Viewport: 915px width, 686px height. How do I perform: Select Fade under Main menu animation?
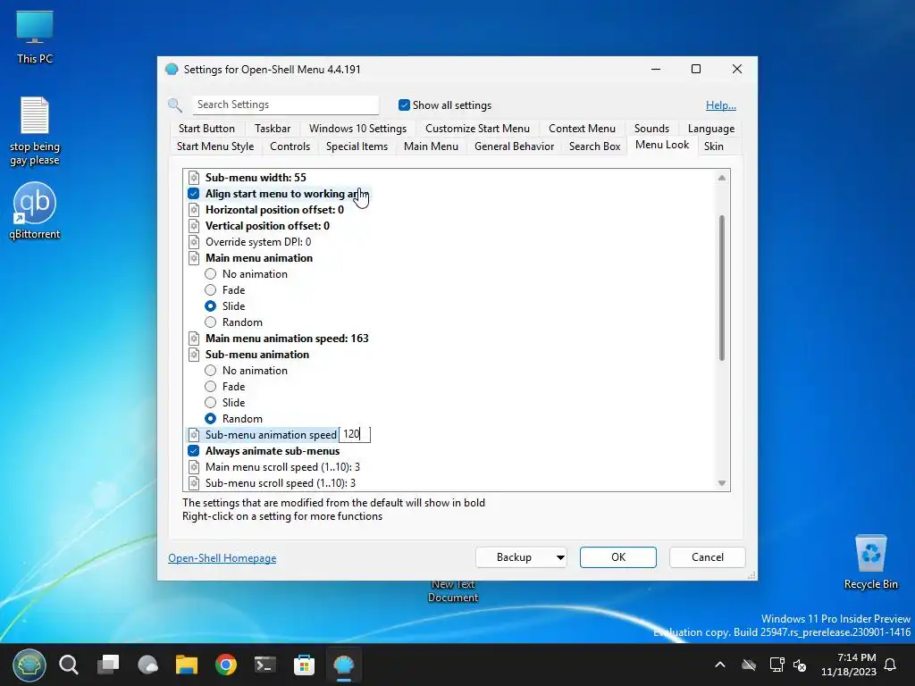click(211, 290)
